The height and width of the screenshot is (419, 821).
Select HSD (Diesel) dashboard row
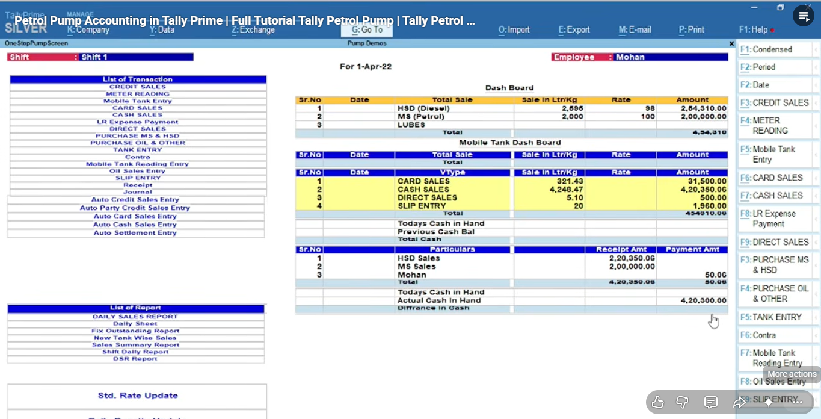pyautogui.click(x=511, y=108)
